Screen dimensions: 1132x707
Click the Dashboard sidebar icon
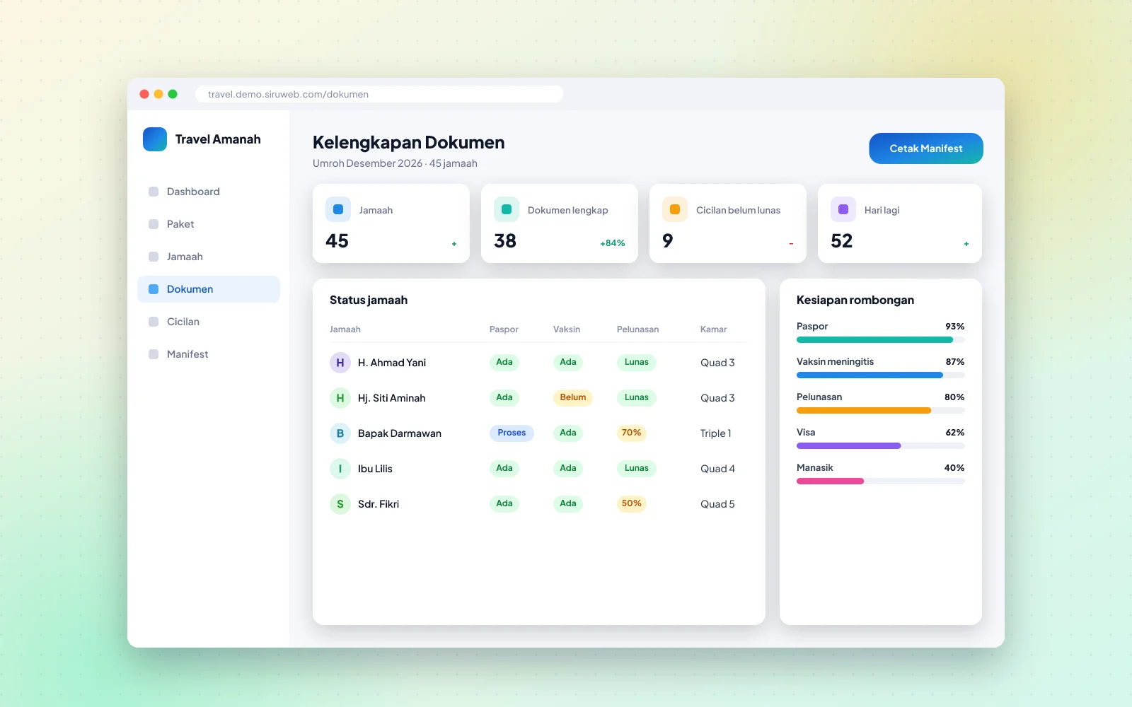(154, 192)
